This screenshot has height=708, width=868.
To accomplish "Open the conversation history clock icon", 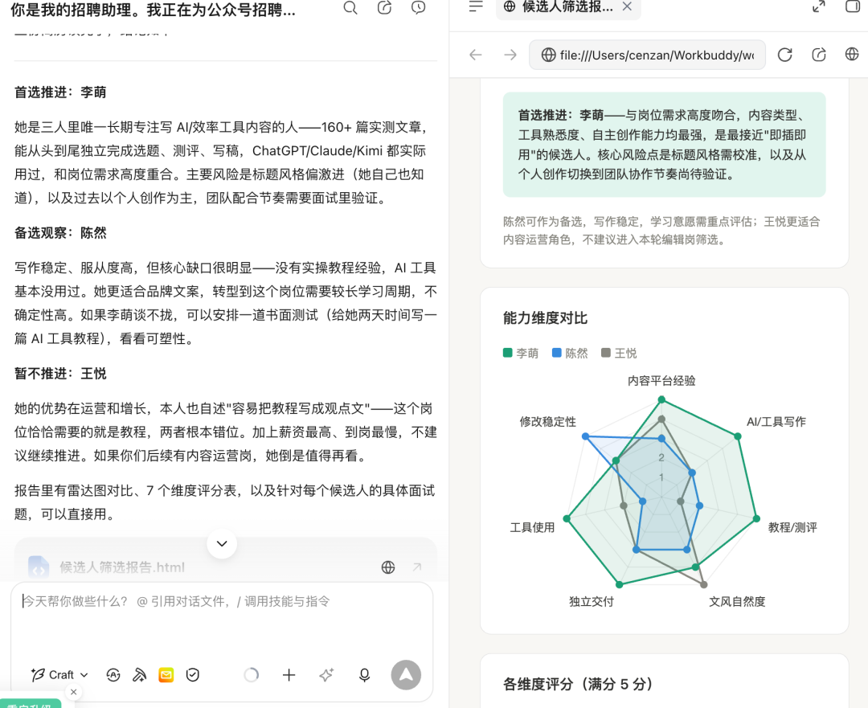I will coord(419,8).
